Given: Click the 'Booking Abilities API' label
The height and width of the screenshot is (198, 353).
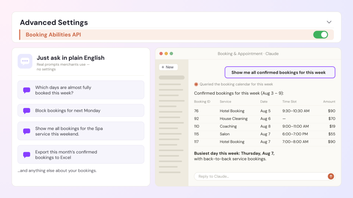Looking at the screenshot, I should tap(53, 34).
